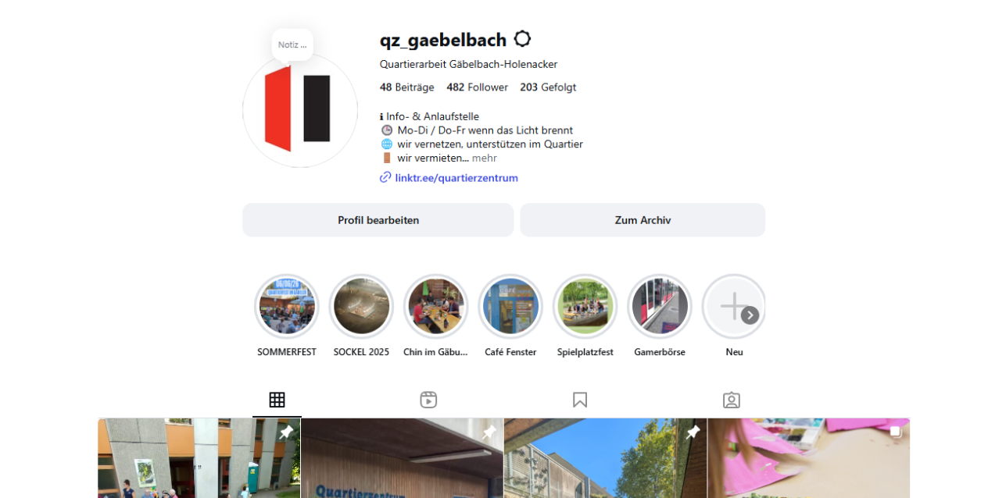Viewport: 988px width, 498px height.
Task: Open the settings gear next to qz_gaebelbach
Action: tap(522, 39)
